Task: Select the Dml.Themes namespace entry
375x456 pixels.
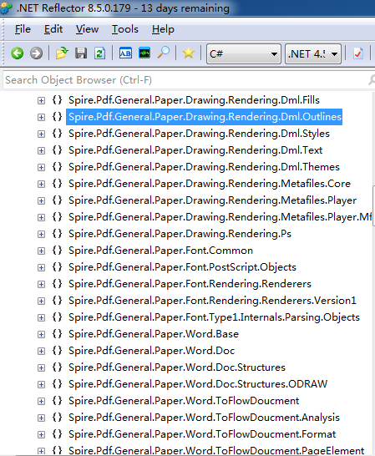Action: pos(204,167)
